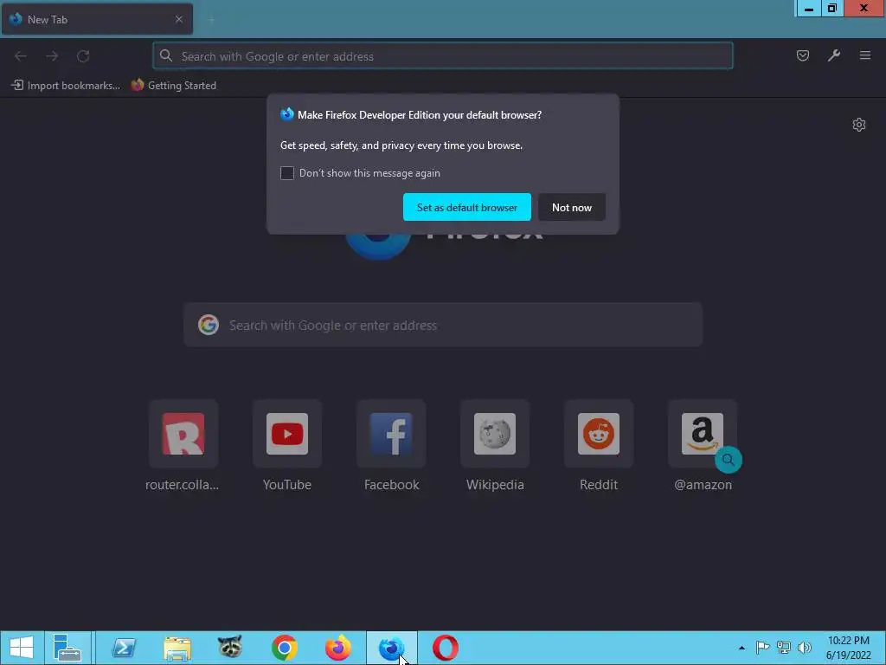Open developer tools wrench icon
This screenshot has width=886, height=665.
click(834, 55)
